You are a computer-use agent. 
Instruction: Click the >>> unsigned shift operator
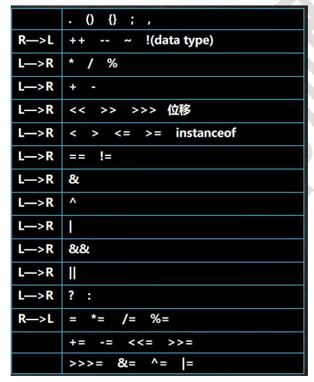(x=144, y=110)
